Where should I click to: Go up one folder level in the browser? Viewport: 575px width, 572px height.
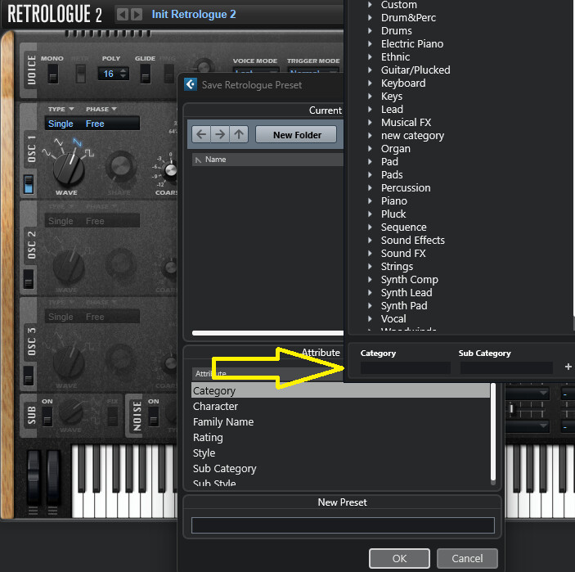tap(239, 135)
